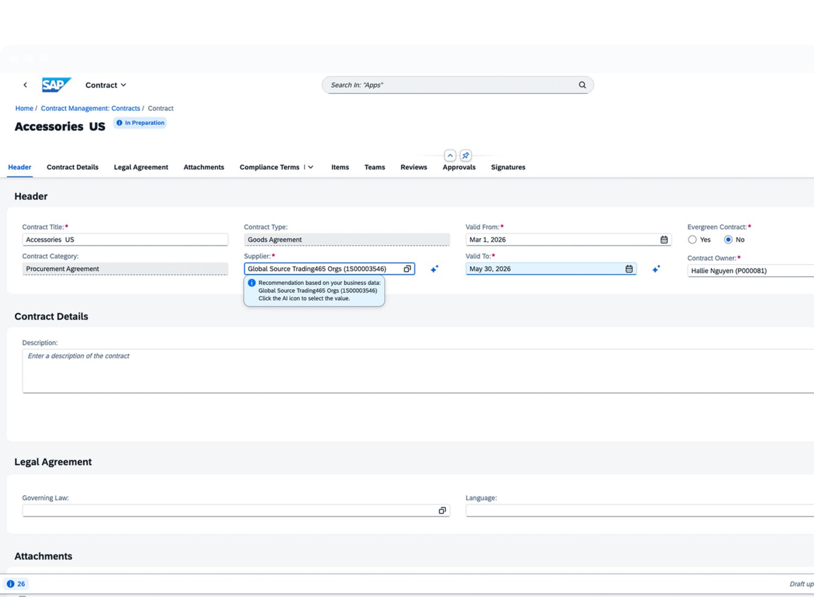Click the SAP logo
Viewport: 814px width, 597px height.
click(56, 85)
